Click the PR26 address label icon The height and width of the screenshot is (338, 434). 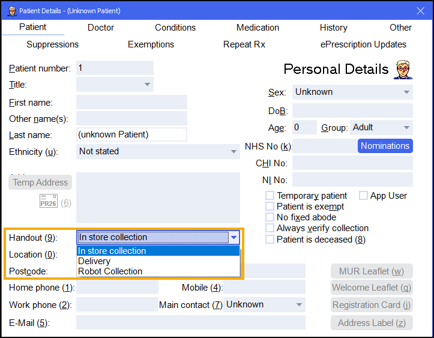[x=48, y=202]
